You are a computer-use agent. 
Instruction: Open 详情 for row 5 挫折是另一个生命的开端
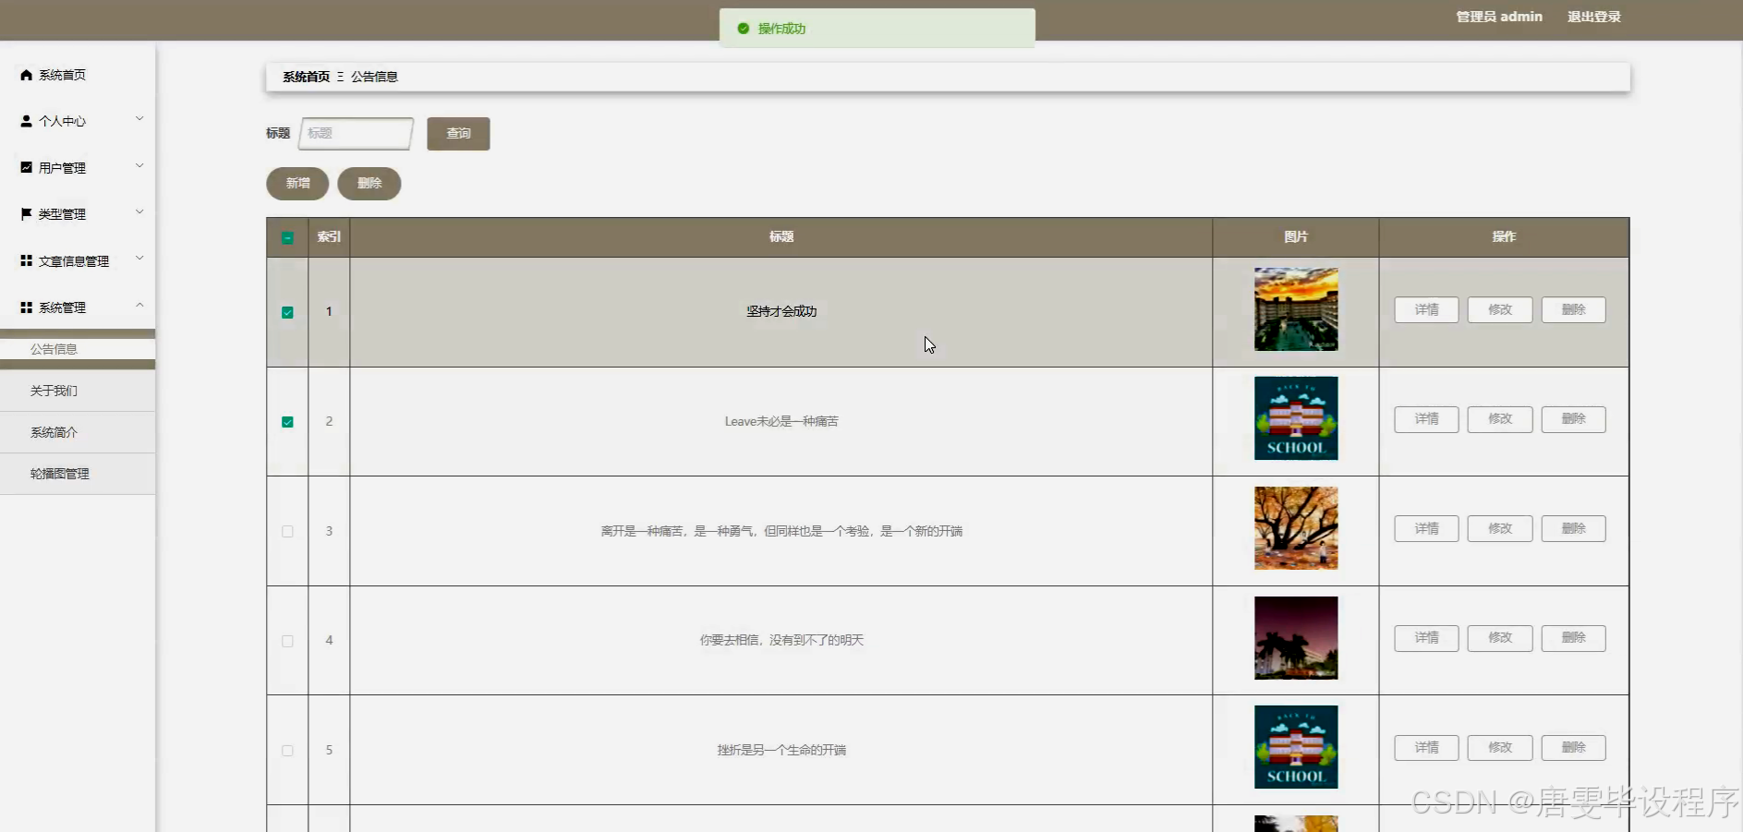pyautogui.click(x=1426, y=748)
